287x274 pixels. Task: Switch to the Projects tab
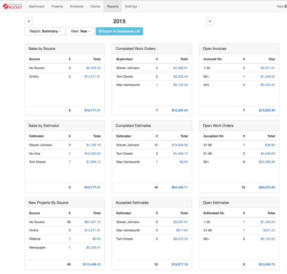click(x=57, y=6)
